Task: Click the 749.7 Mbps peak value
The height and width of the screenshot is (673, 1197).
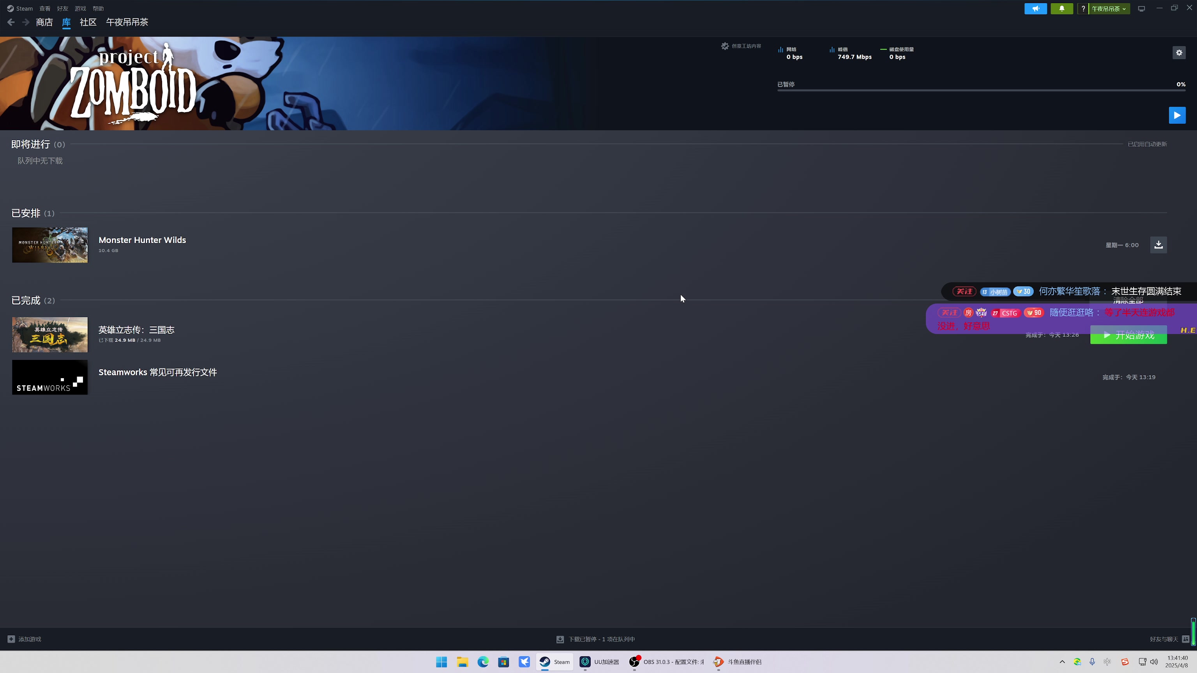Action: pos(854,56)
